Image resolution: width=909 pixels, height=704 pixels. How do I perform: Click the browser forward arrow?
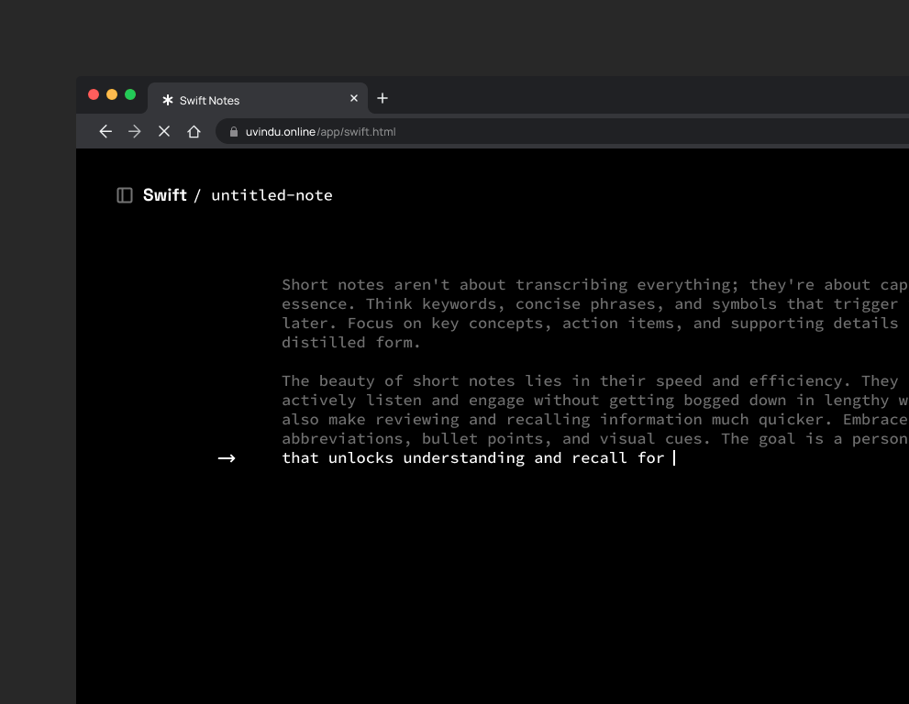point(135,132)
